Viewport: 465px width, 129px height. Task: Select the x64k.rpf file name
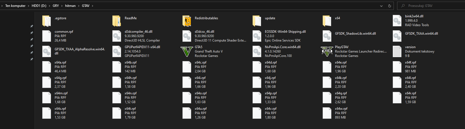click(341, 78)
